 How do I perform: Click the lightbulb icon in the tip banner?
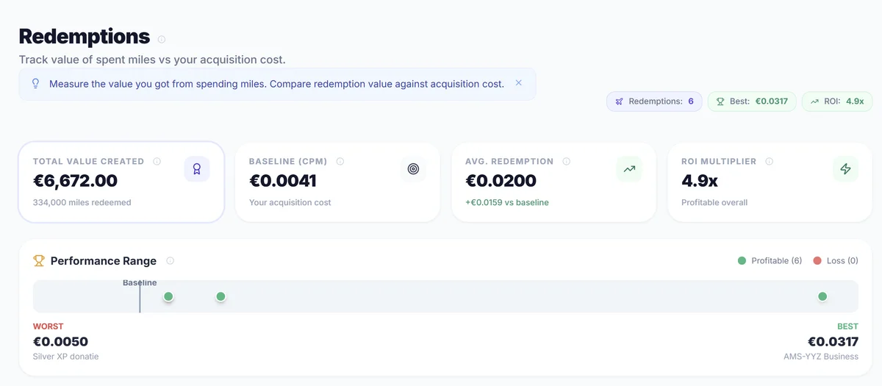point(35,84)
